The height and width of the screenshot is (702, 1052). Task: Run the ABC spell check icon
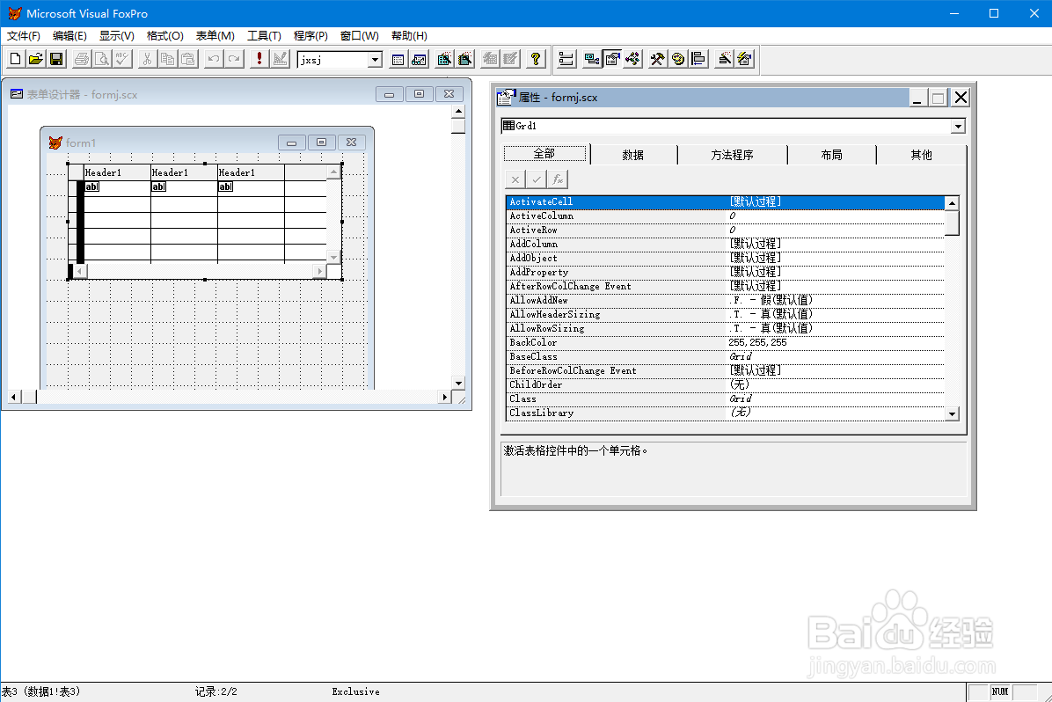point(123,59)
